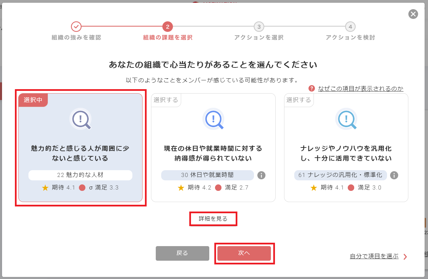
Task: Open the info icon beside 30 休日や就業時間
Action: point(261,175)
